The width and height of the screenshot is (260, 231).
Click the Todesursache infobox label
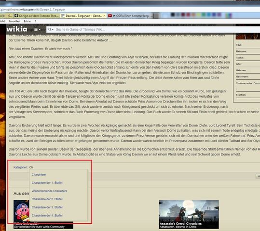pos(244,83)
